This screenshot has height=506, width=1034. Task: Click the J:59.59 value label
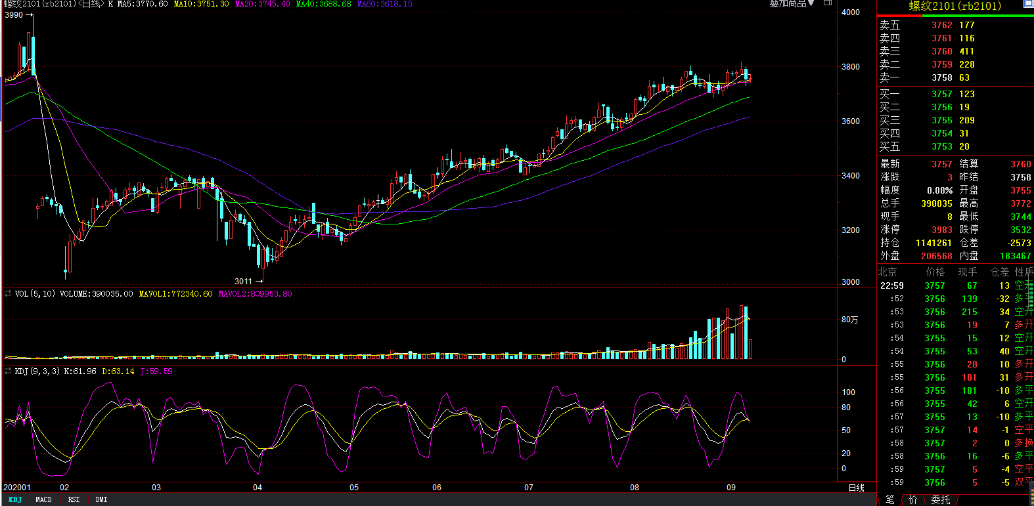coord(156,371)
